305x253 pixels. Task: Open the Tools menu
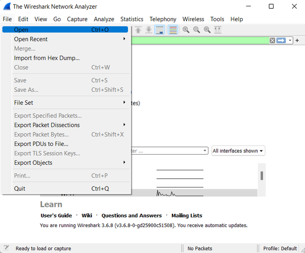point(217,19)
